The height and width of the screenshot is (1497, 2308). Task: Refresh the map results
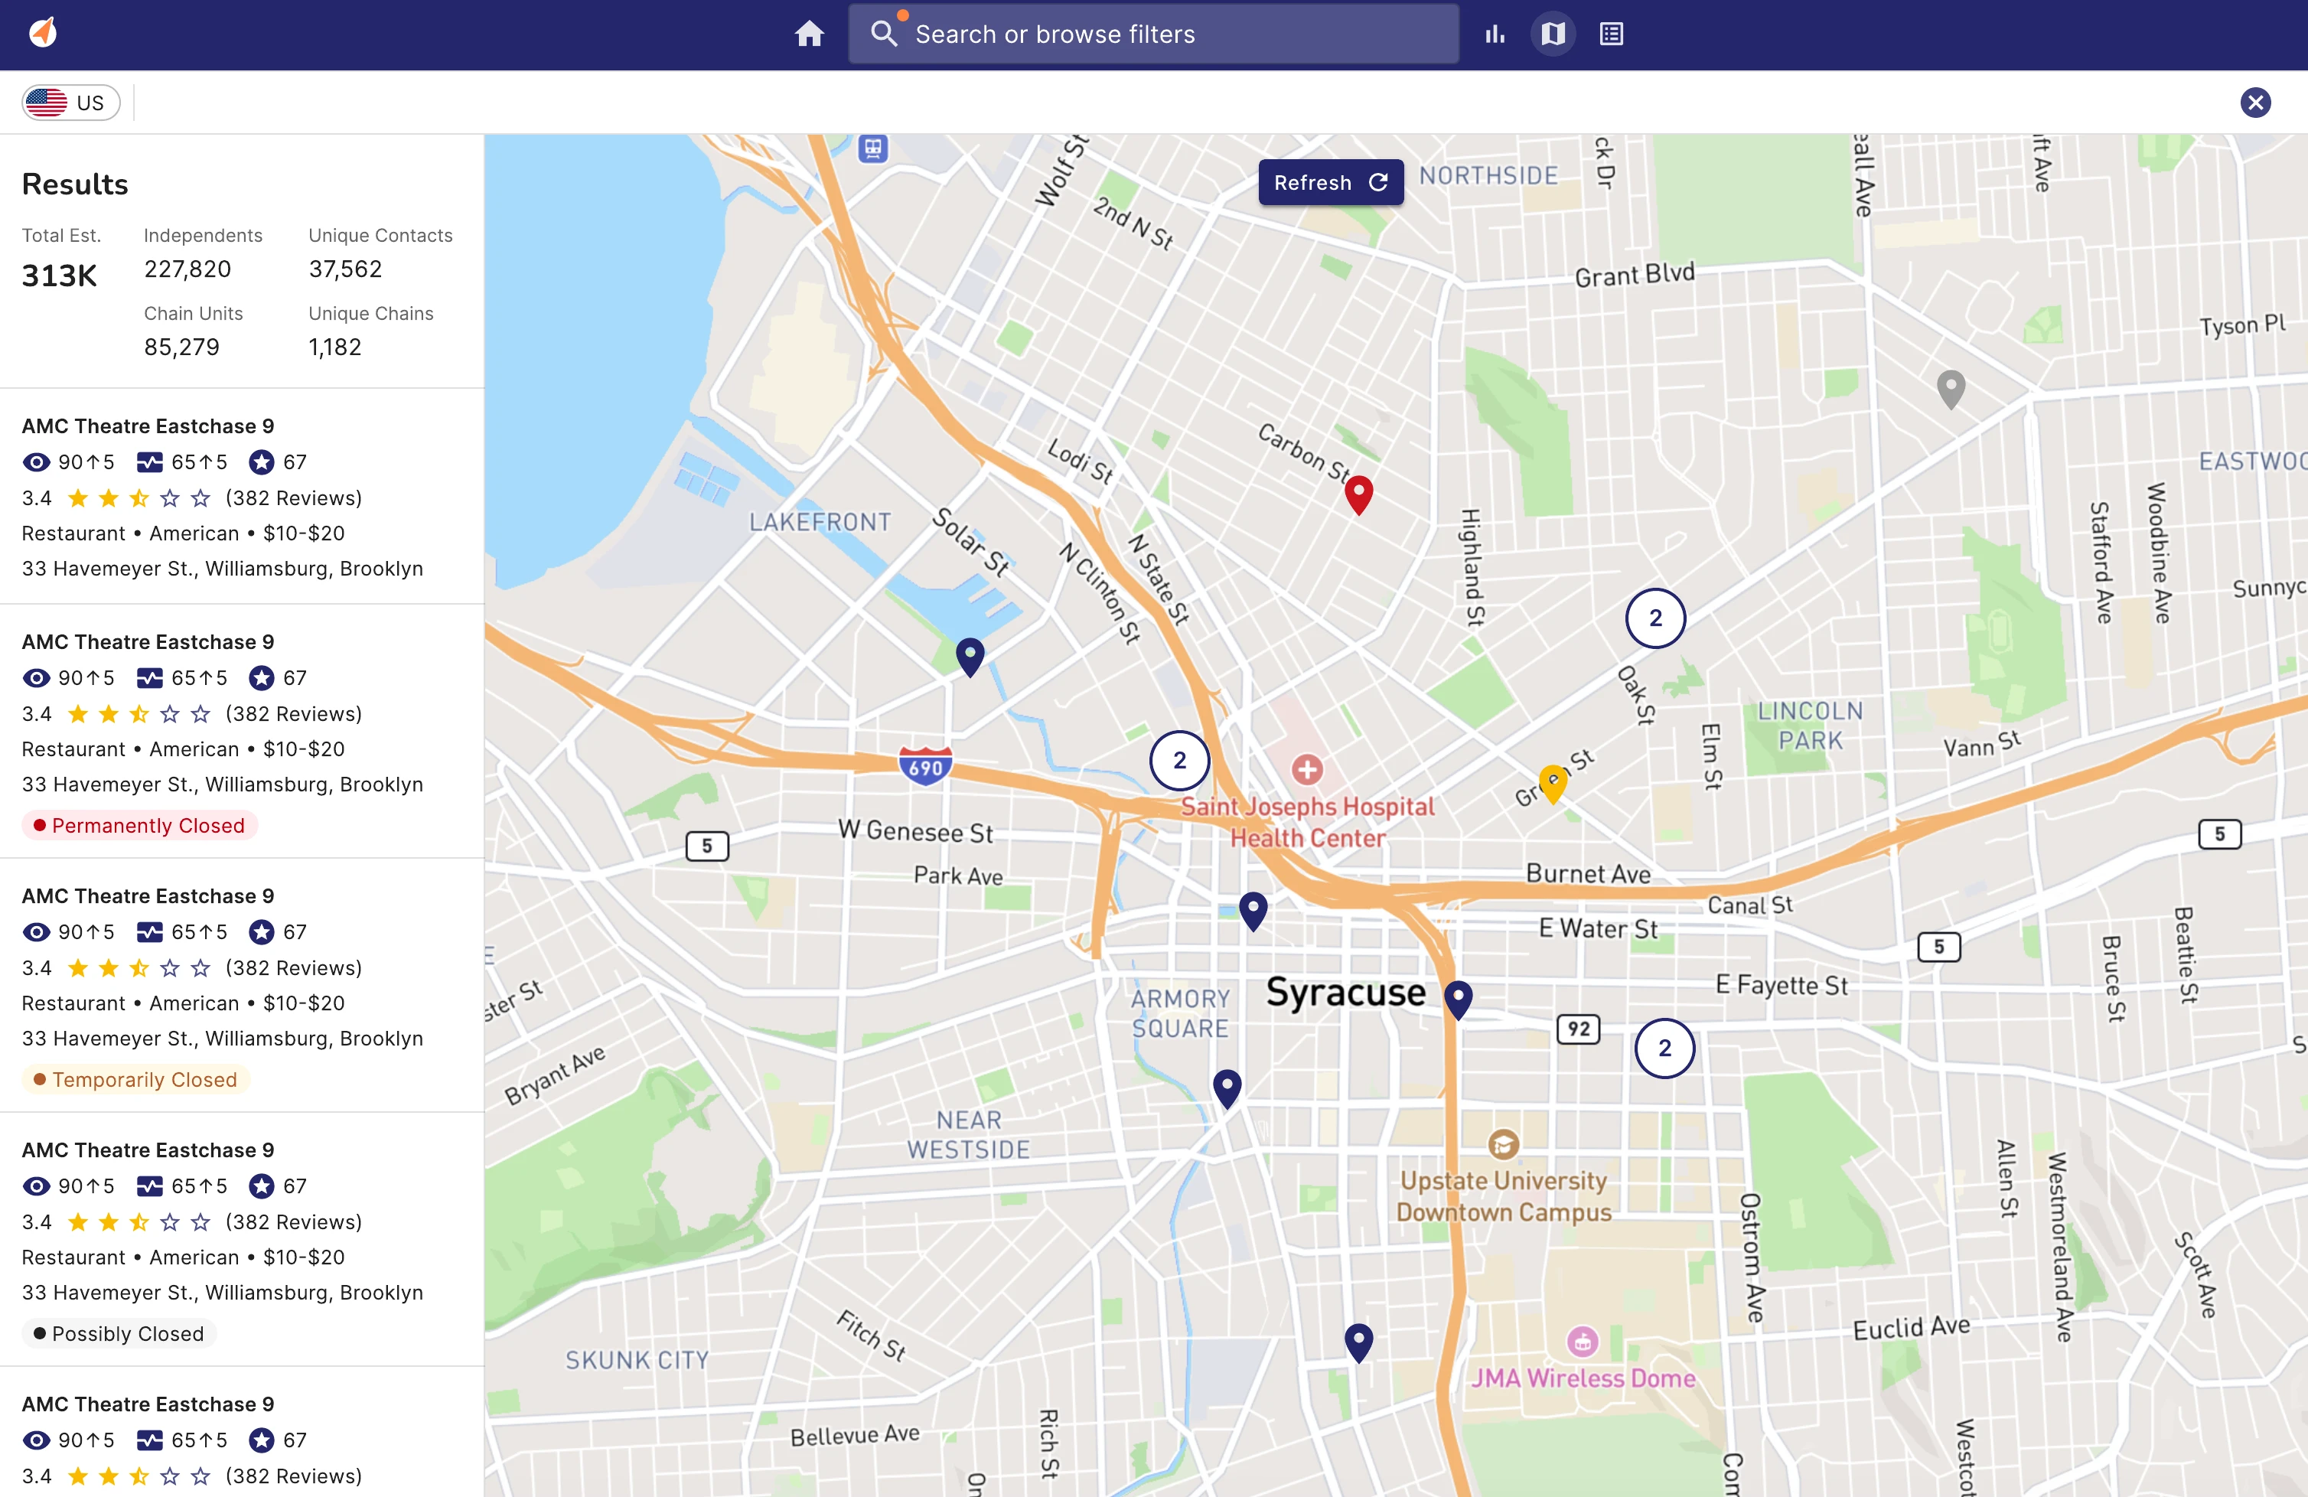(1331, 182)
